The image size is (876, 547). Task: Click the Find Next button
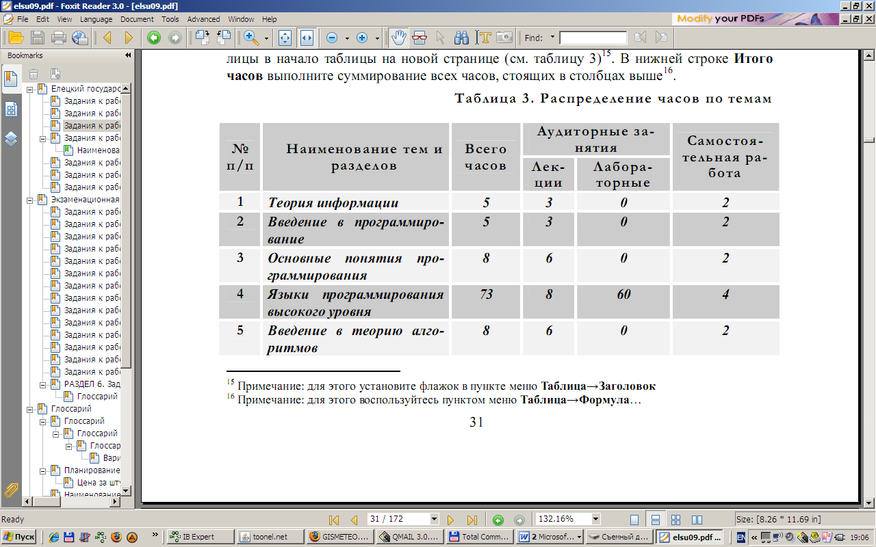[x=660, y=38]
